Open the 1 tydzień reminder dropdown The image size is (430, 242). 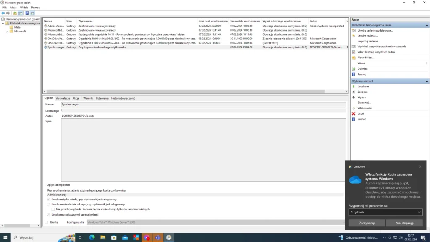(x=385, y=213)
